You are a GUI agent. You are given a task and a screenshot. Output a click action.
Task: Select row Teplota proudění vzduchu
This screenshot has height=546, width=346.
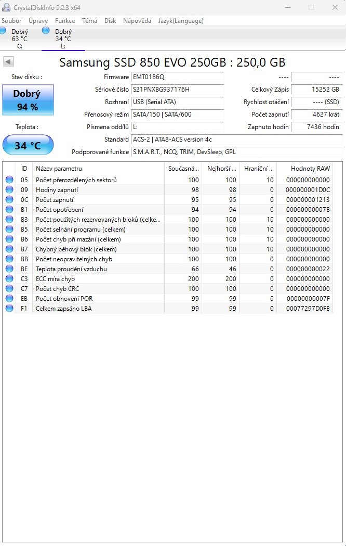[168, 269]
